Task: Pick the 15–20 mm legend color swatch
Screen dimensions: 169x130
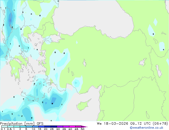Action: (42, 127)
